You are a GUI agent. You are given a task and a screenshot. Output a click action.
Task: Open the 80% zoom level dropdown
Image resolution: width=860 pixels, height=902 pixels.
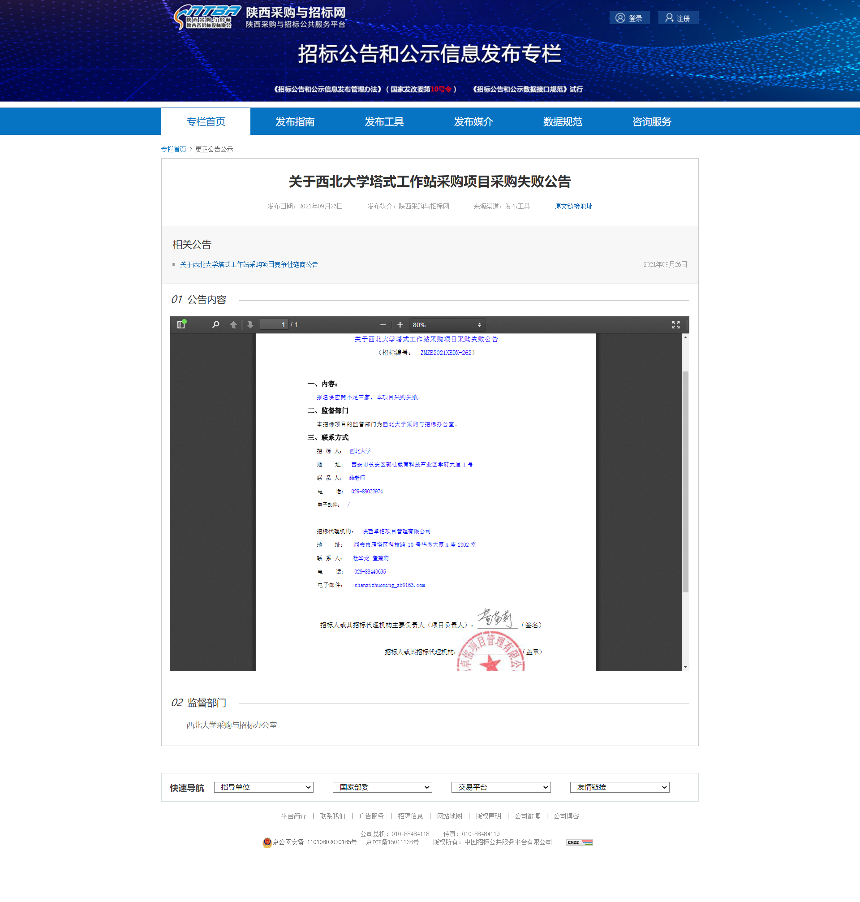click(447, 325)
